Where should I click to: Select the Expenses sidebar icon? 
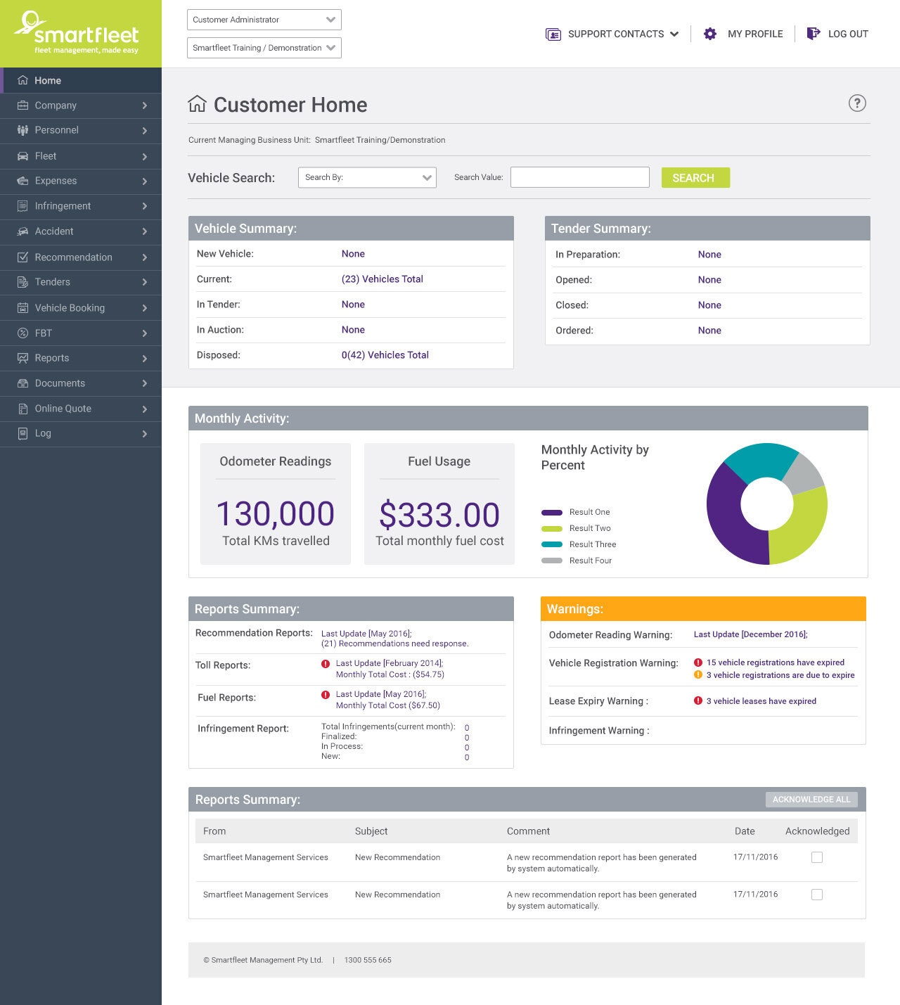pyautogui.click(x=23, y=181)
